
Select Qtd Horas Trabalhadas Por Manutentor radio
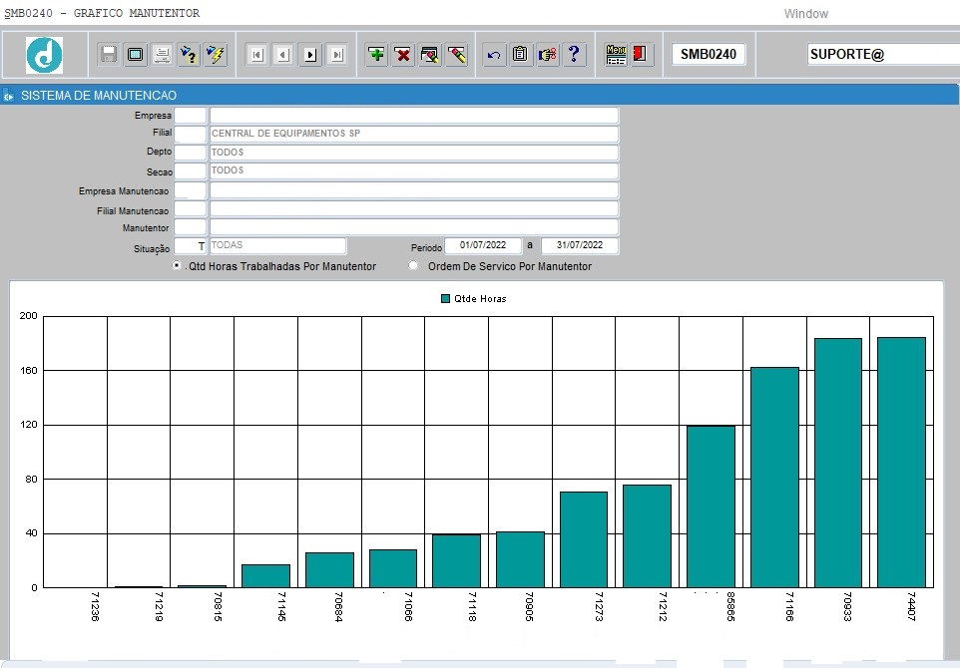point(177,265)
